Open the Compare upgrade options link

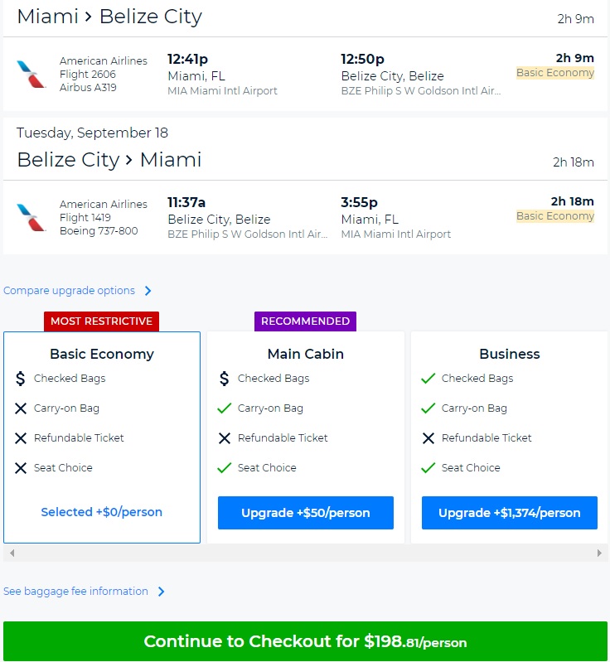pos(69,291)
